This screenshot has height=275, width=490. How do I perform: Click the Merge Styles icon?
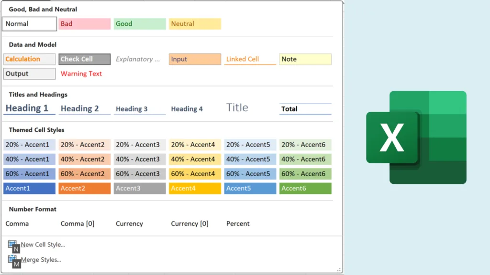(12, 260)
